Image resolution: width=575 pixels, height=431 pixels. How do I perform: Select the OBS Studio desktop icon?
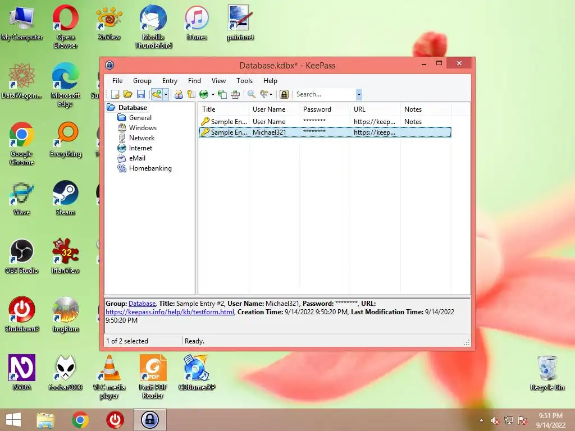click(22, 256)
